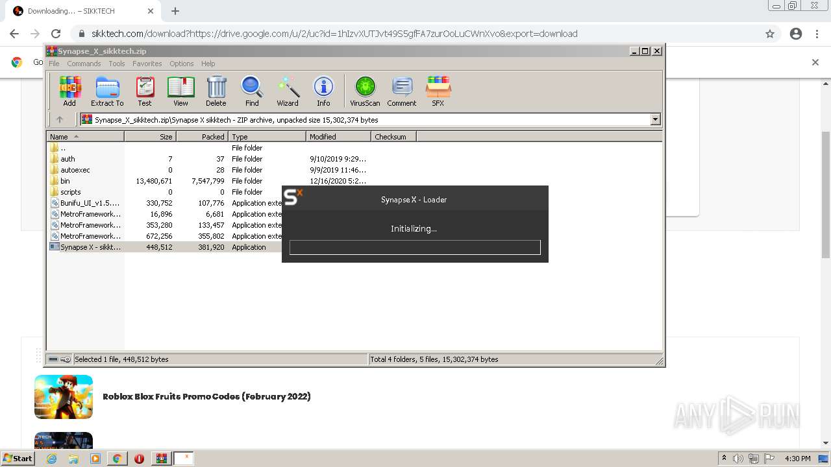Click the Synapse X loader logo
This screenshot has width=831, height=467.
click(x=293, y=197)
